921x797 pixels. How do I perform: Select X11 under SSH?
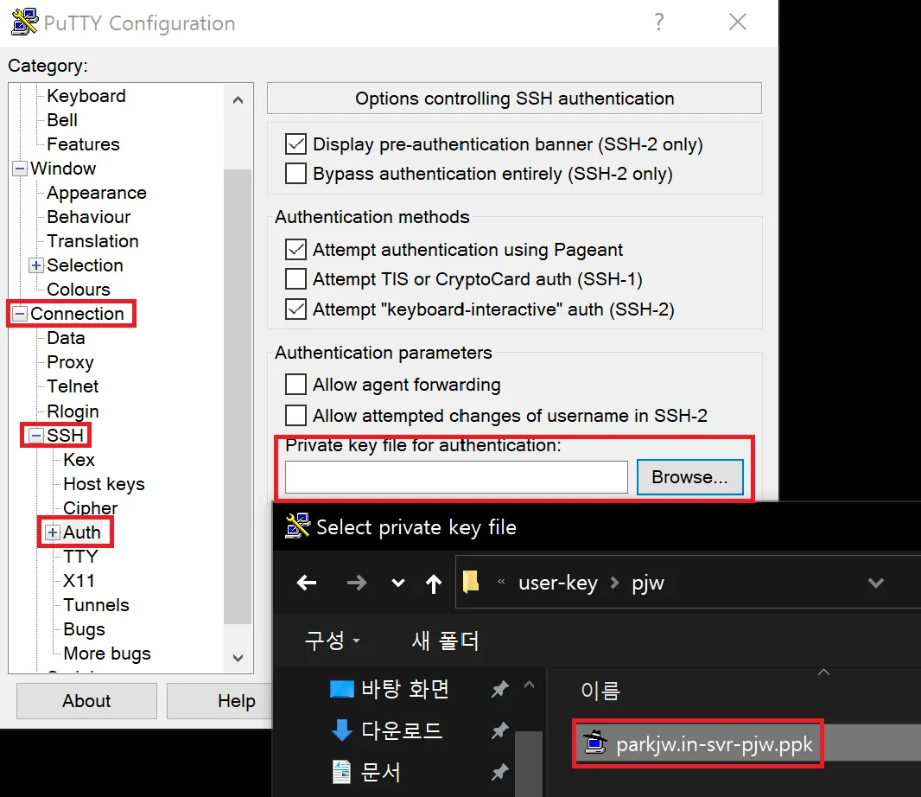pos(79,581)
